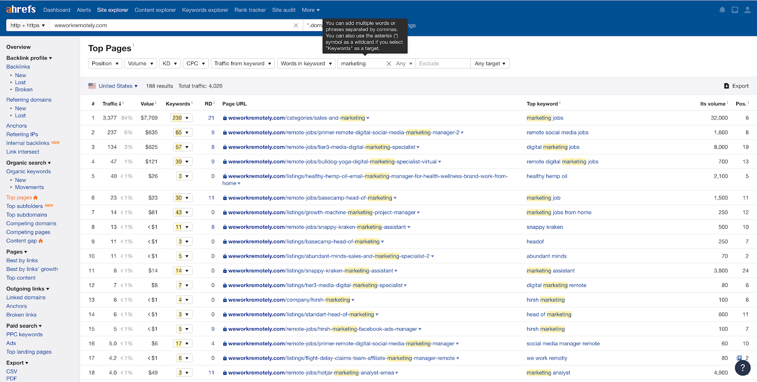Expand the 239 keywords dropdown in row 1
The height and width of the screenshot is (382, 757).
click(x=182, y=118)
